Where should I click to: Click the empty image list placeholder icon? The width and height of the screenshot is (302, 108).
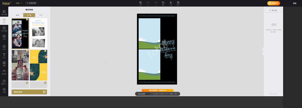click(274, 25)
